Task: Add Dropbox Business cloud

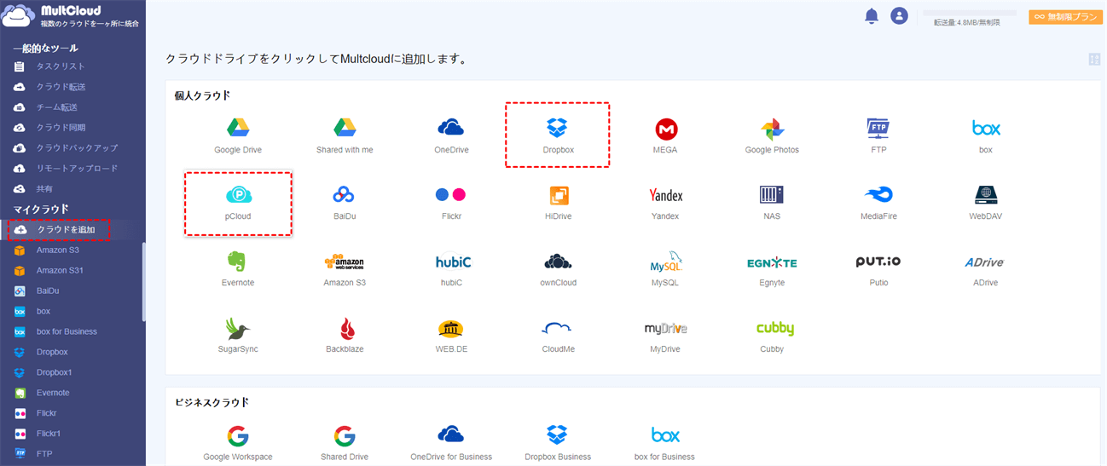Action: click(558, 444)
